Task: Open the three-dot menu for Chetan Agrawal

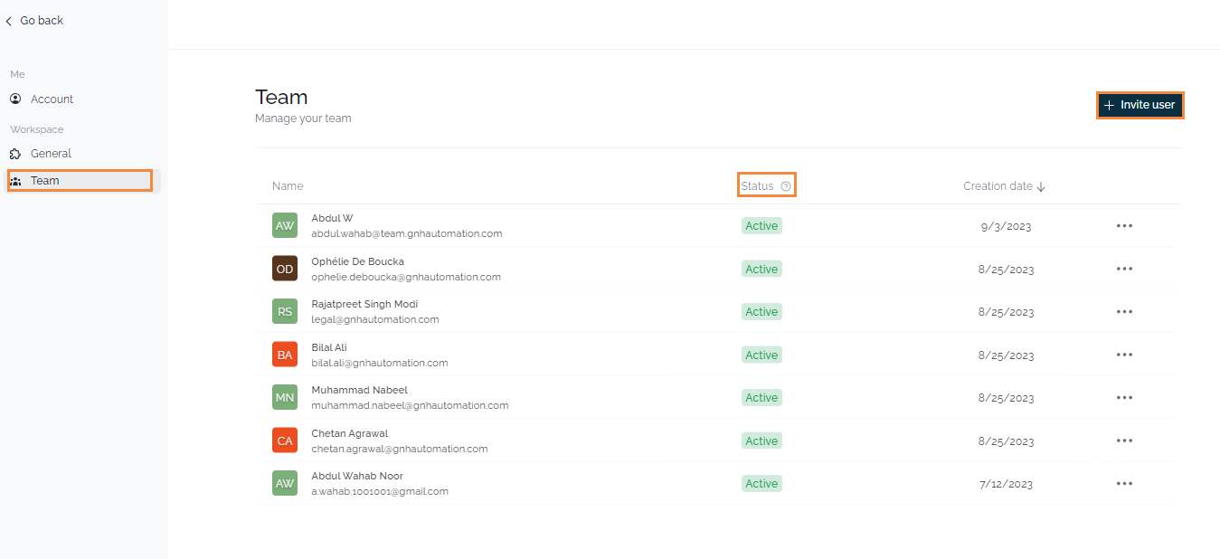Action: (1124, 441)
